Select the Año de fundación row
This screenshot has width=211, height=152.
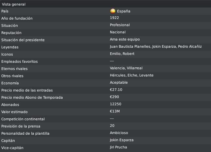coord(106,18)
